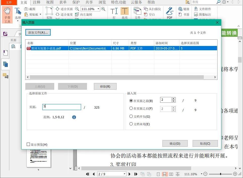This screenshot has height=178, width=243.
Task: Select the Highlight (高亮) tool
Action: coord(125,13)
